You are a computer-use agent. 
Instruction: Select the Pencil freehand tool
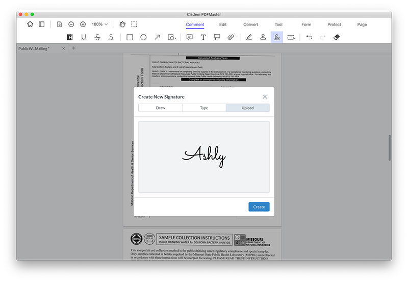(x=249, y=37)
